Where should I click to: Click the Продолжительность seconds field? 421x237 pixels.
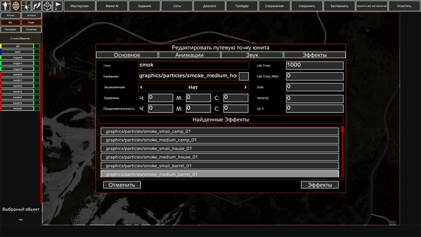(236, 108)
